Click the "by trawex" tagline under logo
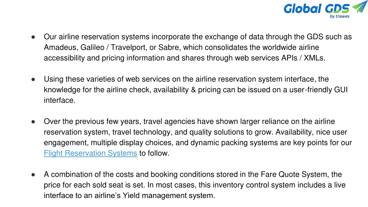This screenshot has width=368, height=207. pyautogui.click(x=340, y=17)
